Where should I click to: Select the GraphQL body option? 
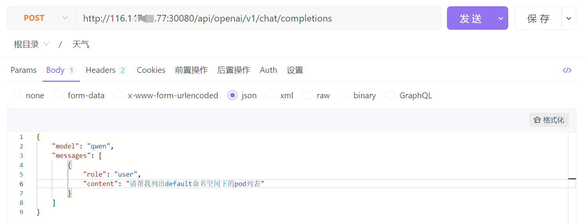click(x=390, y=96)
